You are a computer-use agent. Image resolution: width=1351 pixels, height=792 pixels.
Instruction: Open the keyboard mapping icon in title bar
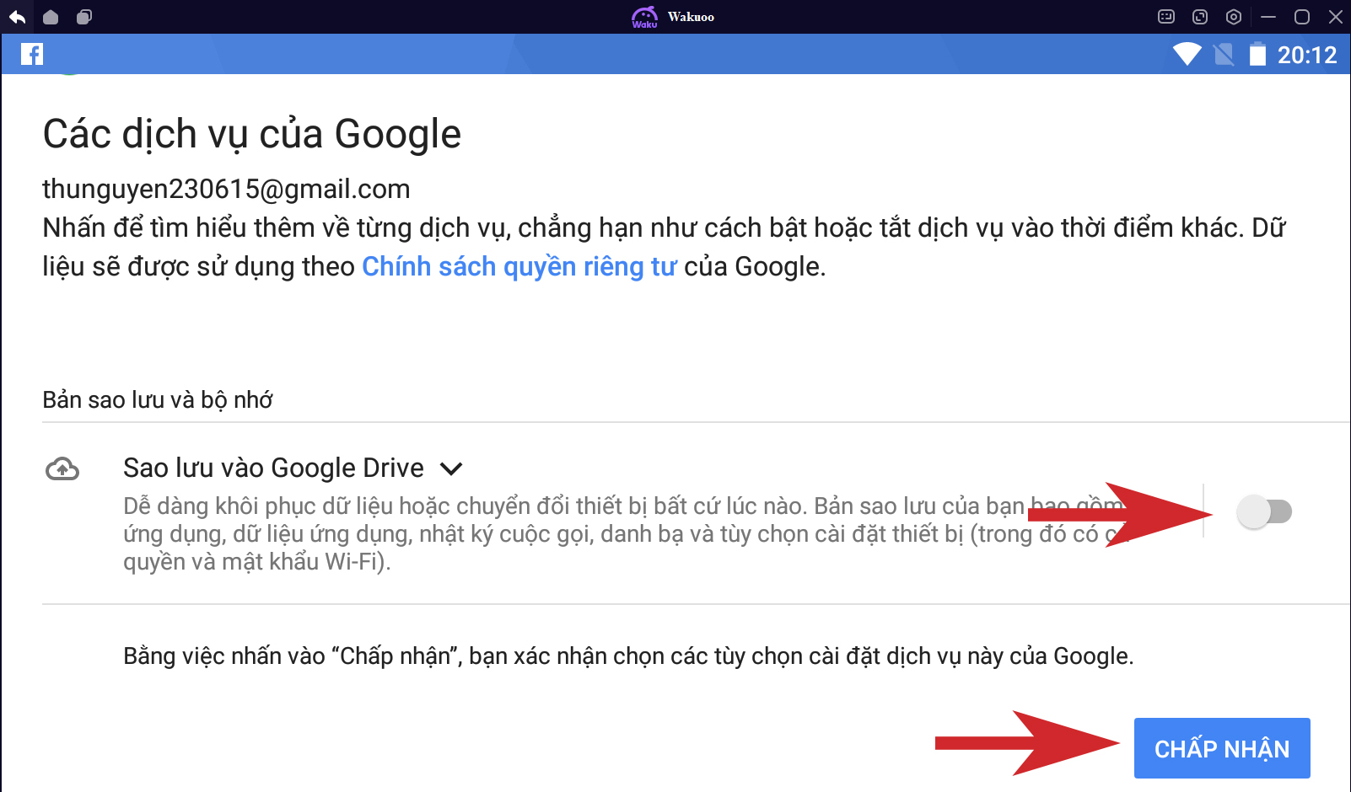tap(1166, 17)
